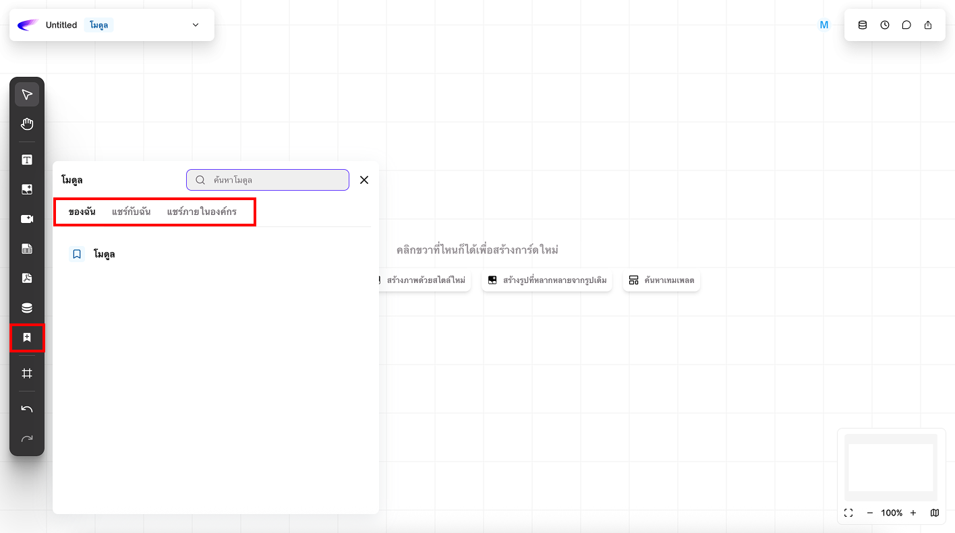Click the share export icon
The width and height of the screenshot is (955, 533).
coord(928,25)
